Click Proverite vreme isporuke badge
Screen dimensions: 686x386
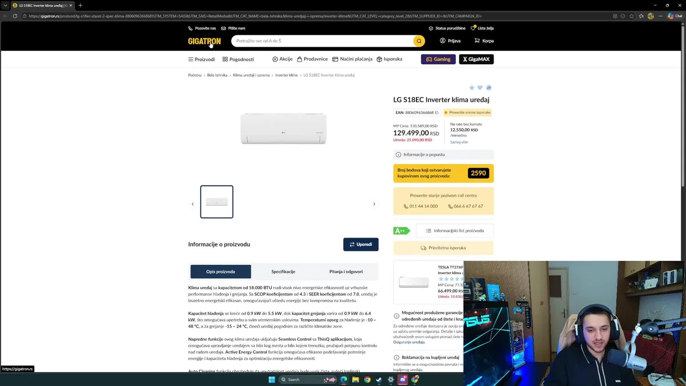467,113
